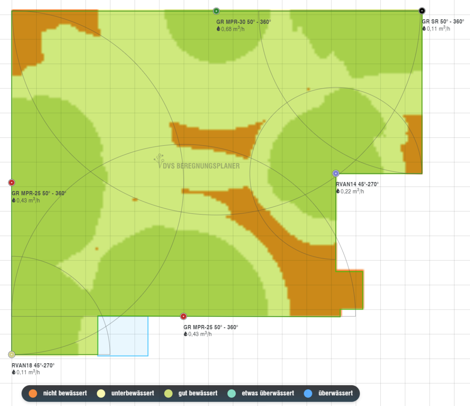Click the 'RVAN14 45°-270°' label text
Image resolution: width=470 pixels, height=406 pixels.
pyautogui.click(x=357, y=184)
